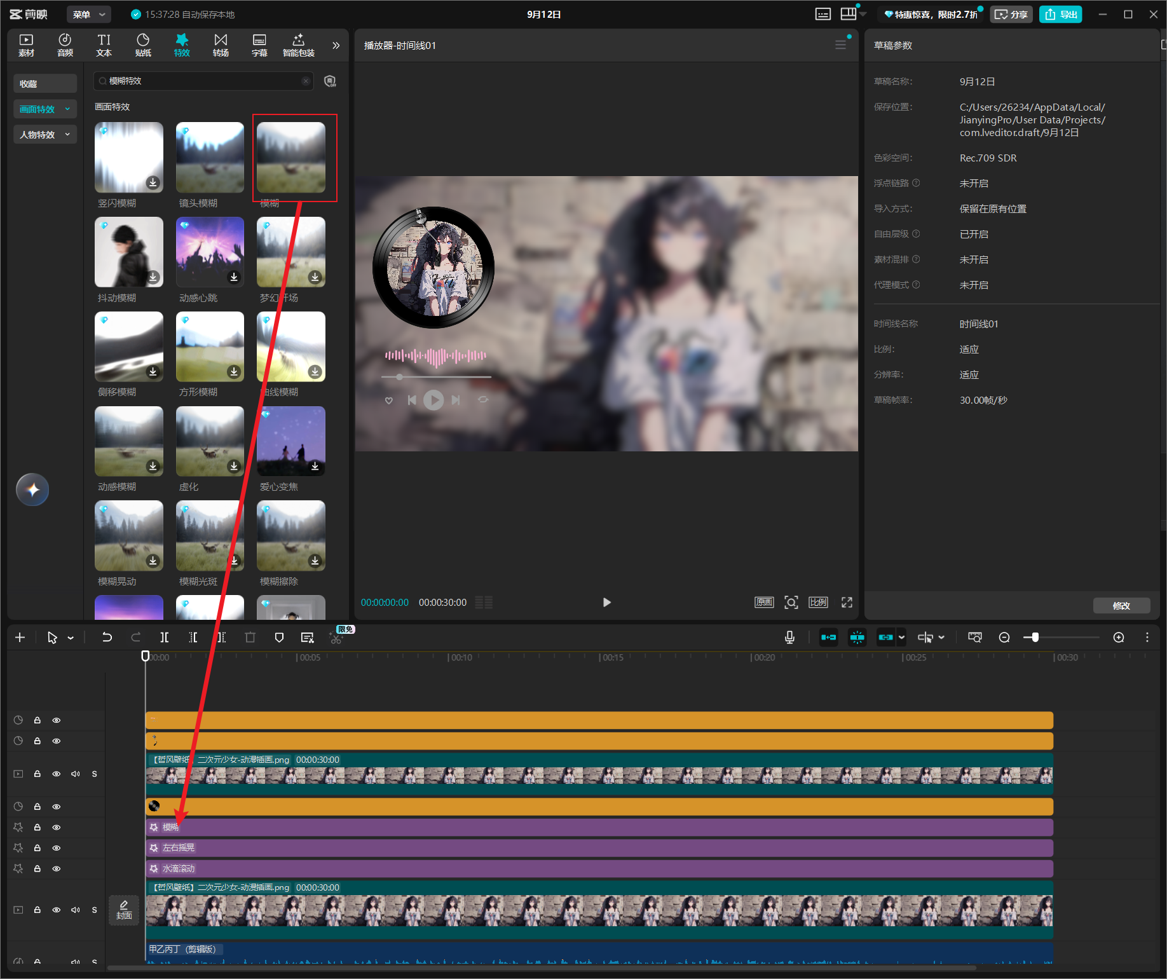The image size is (1167, 979).
Task: Click the scissors icon with 限免 badge
Action: tap(336, 638)
